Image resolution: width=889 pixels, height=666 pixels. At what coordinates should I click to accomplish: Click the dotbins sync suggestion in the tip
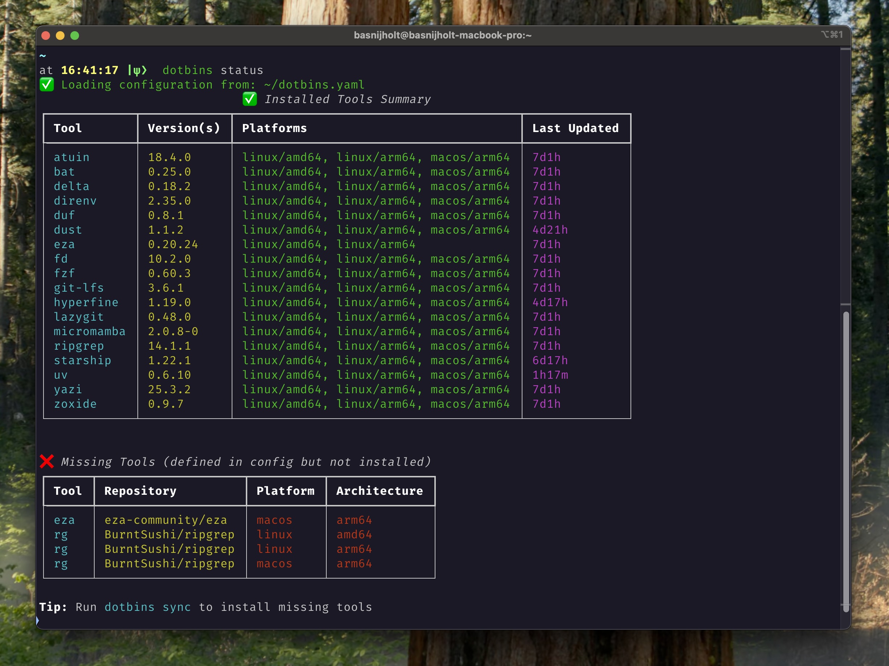(x=147, y=607)
